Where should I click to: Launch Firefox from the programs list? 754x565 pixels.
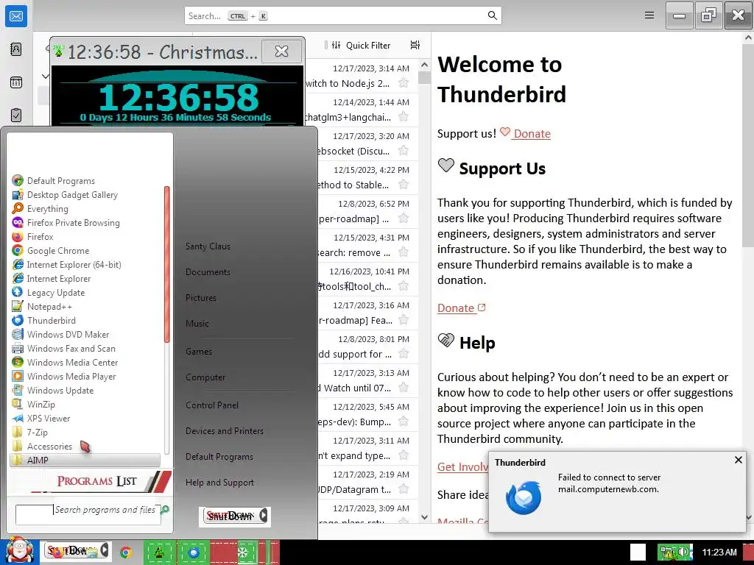pos(40,236)
